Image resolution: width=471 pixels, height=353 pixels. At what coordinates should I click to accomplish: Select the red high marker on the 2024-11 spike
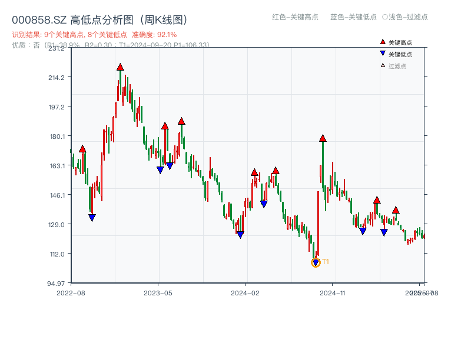[322, 138]
